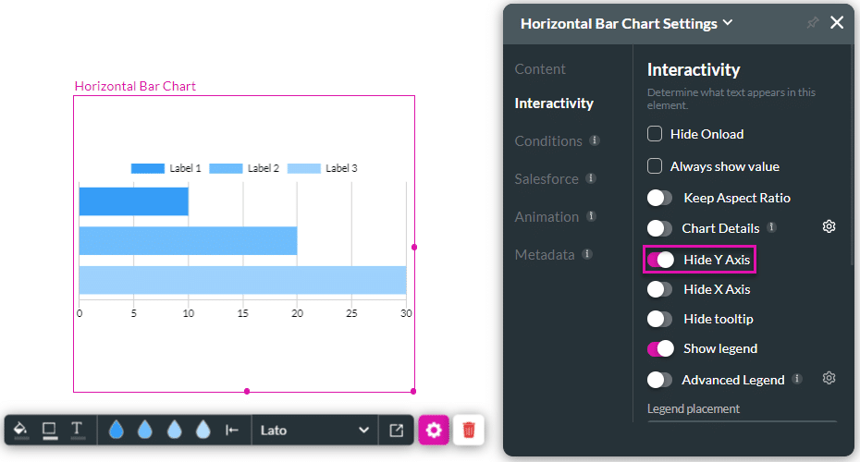The image size is (860, 462).
Task: Open the fill color bucket tool
Action: pyautogui.click(x=20, y=430)
